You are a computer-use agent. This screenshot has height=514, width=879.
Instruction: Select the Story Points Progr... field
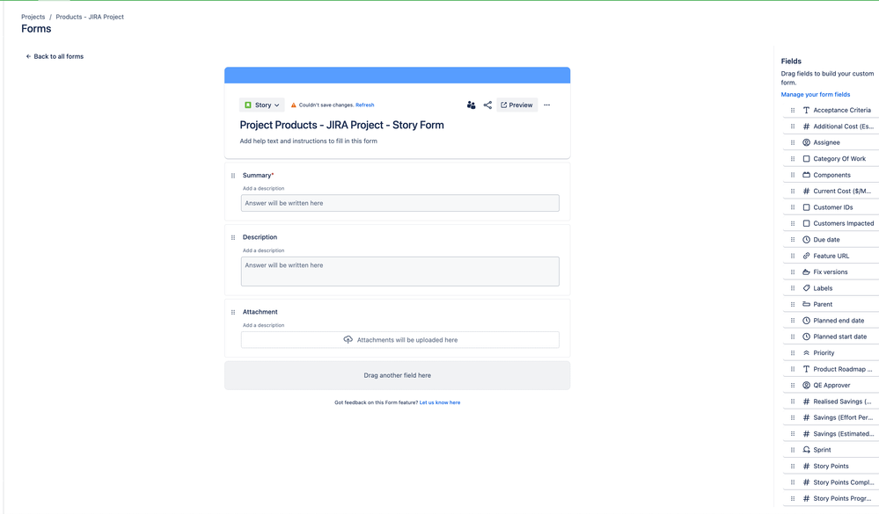831,498
